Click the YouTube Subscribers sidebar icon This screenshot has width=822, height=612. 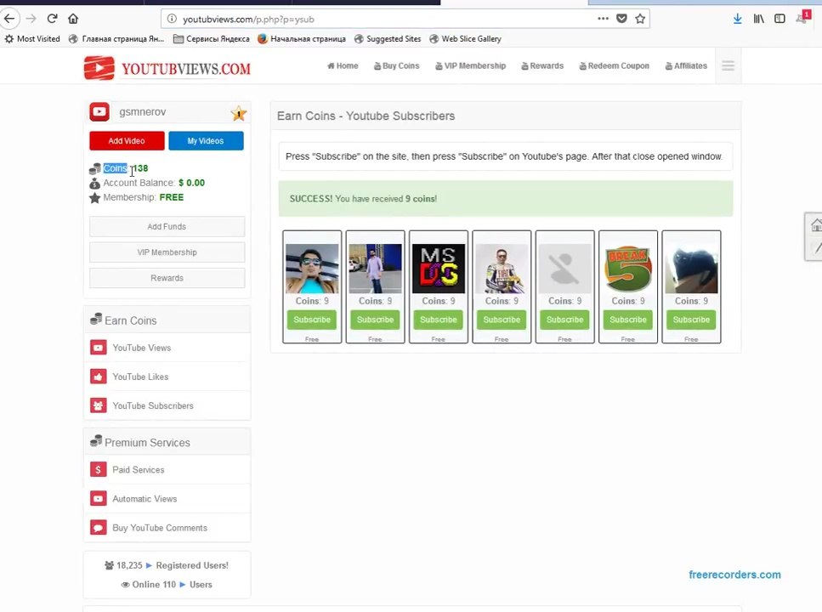coord(98,405)
